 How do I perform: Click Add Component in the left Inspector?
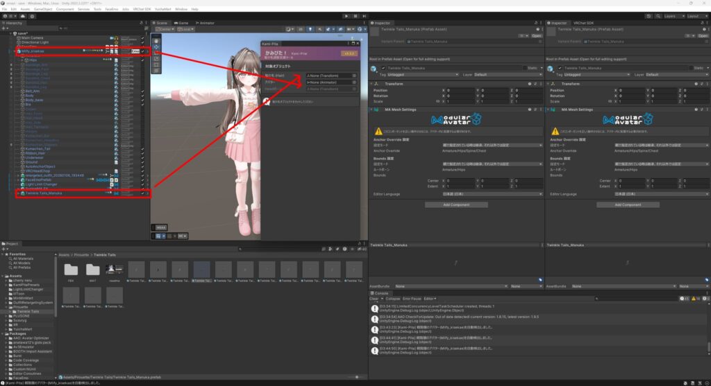pyautogui.click(x=456, y=204)
